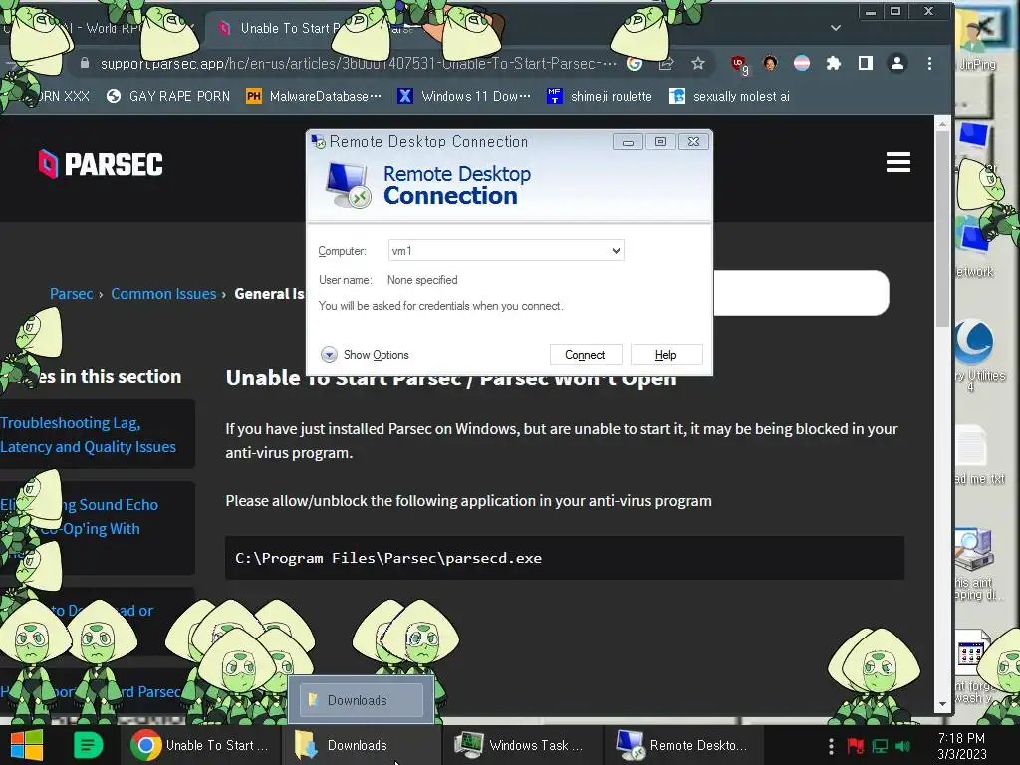The width and height of the screenshot is (1020, 765).
Task: Click the Help button in Remote Desktop Connection
Action: [x=665, y=355]
